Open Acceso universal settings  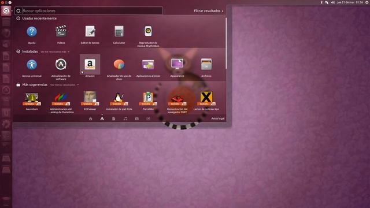tap(32, 65)
